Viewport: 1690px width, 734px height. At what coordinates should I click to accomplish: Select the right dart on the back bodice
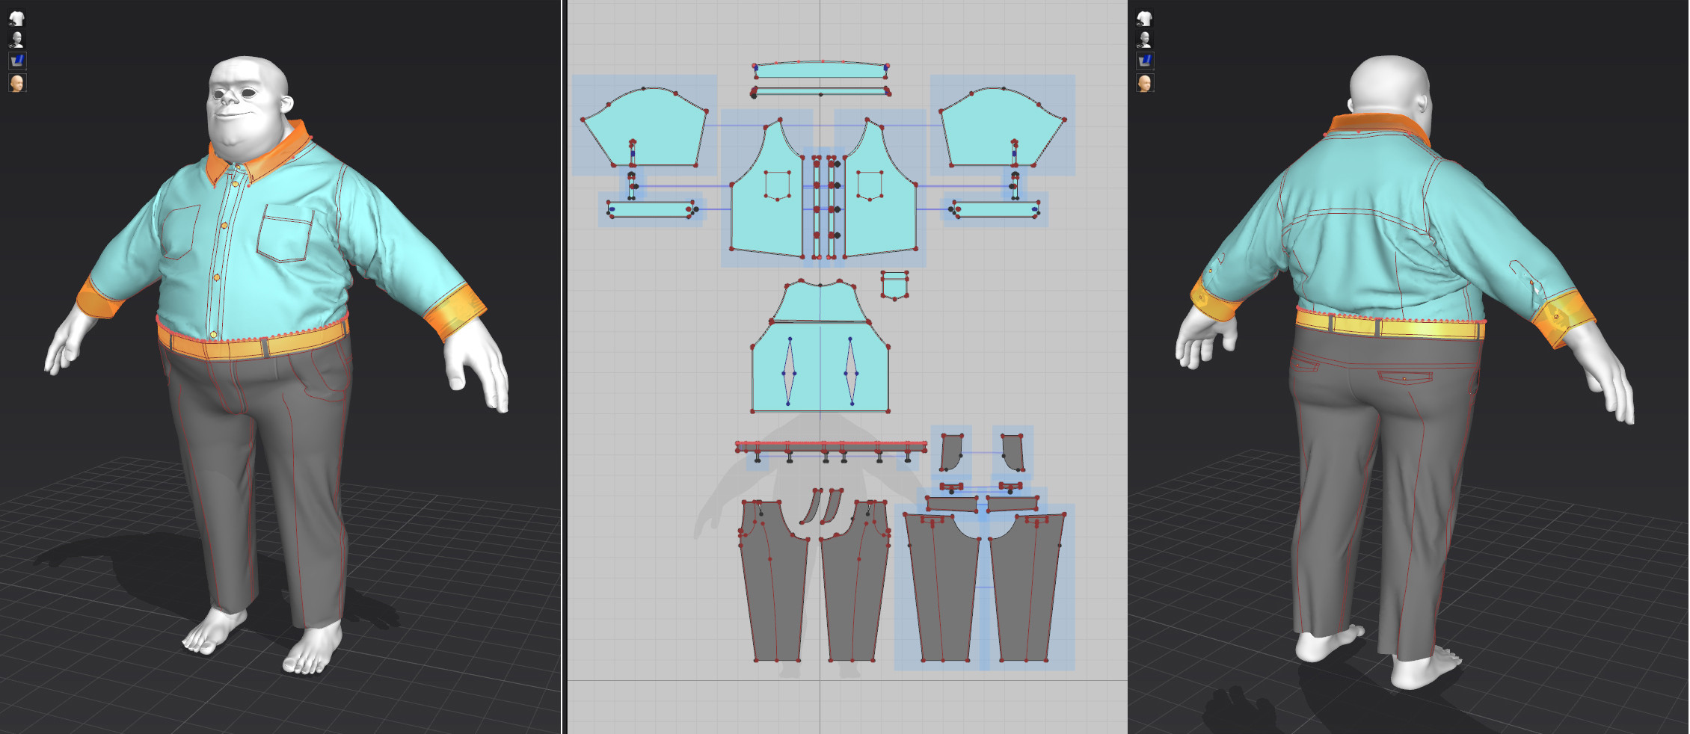(x=851, y=371)
